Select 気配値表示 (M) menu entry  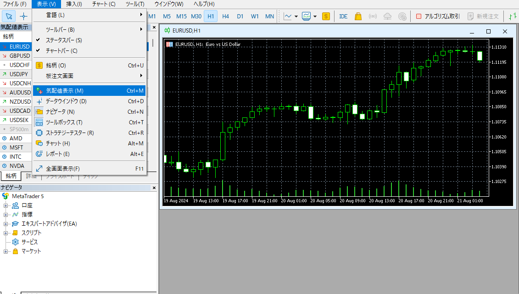tap(65, 91)
